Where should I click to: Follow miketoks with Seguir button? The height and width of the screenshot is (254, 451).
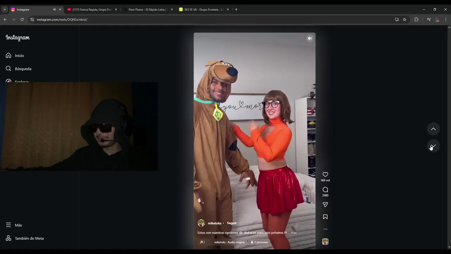coord(232,223)
